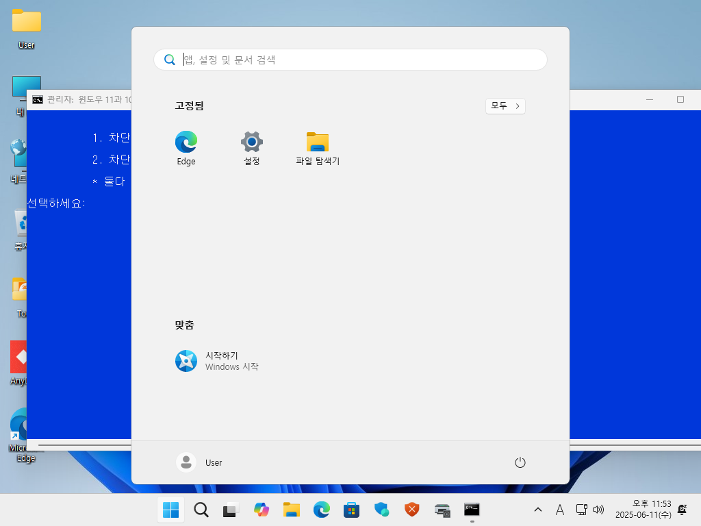
Task: Launch Copilot from the taskbar
Action: (x=261, y=510)
